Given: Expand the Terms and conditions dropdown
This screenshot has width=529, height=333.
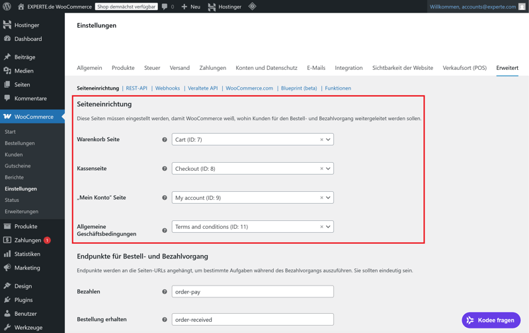Looking at the screenshot, I should tap(328, 227).
